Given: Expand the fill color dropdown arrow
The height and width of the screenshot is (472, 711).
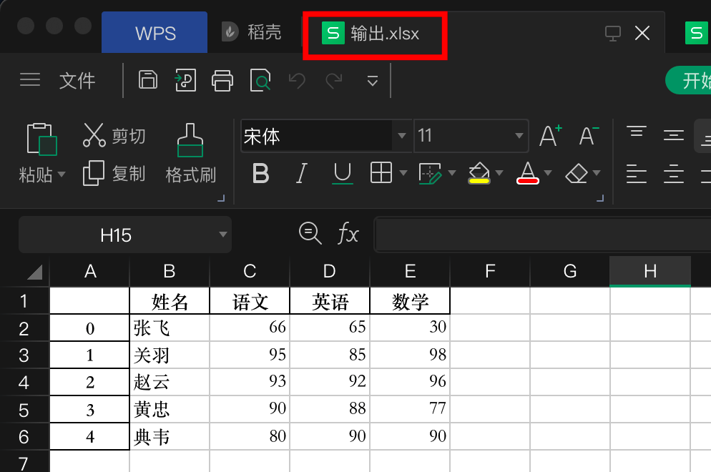Looking at the screenshot, I should click(x=499, y=173).
